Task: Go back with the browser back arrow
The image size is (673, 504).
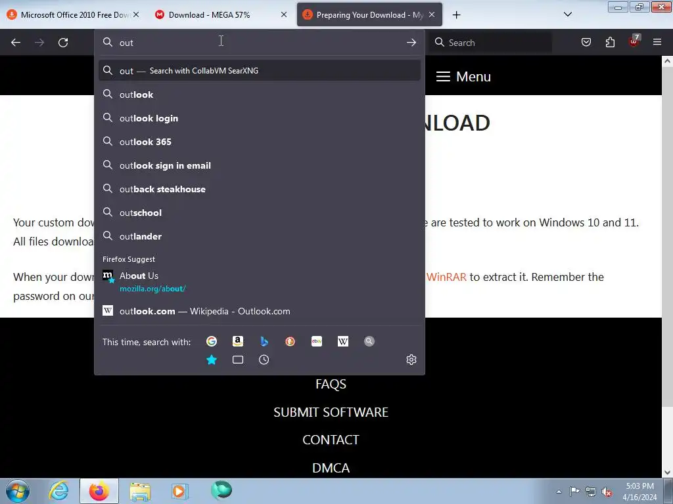Action: [16, 43]
